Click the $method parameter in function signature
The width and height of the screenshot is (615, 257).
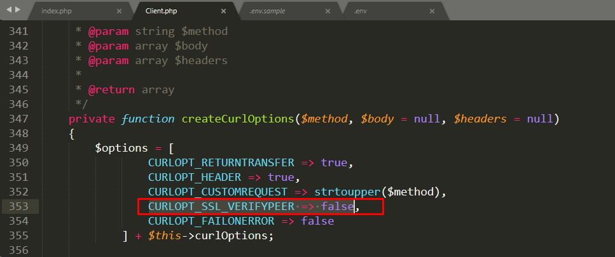(324, 119)
